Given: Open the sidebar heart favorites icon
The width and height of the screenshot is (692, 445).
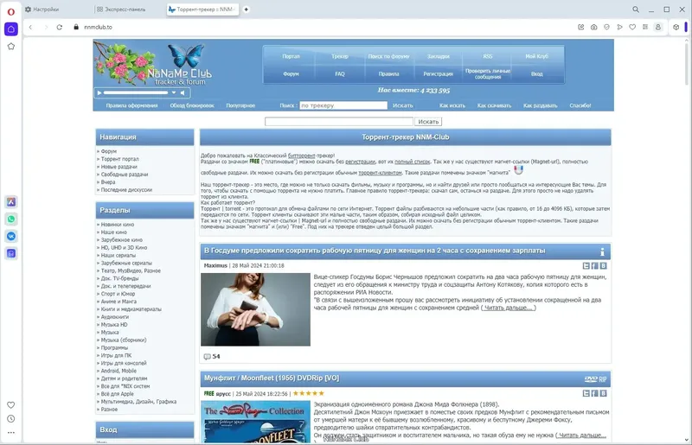Looking at the screenshot, I should coord(11,405).
